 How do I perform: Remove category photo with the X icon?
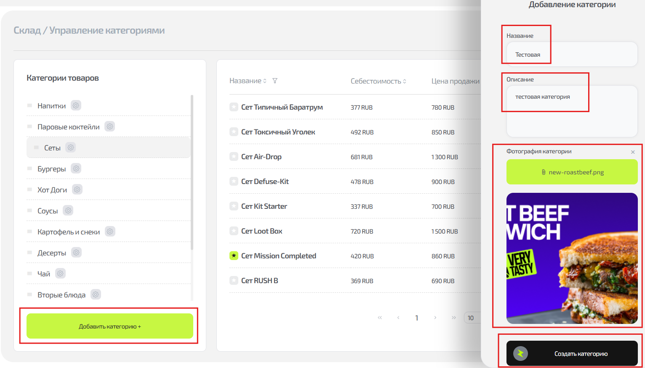[x=633, y=152]
